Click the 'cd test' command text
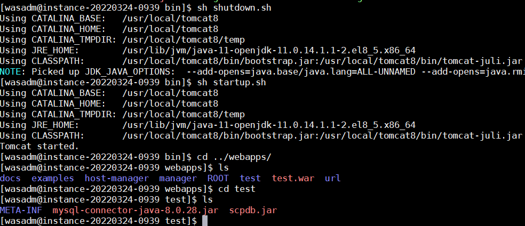This screenshot has height=226, width=525. coord(237,189)
